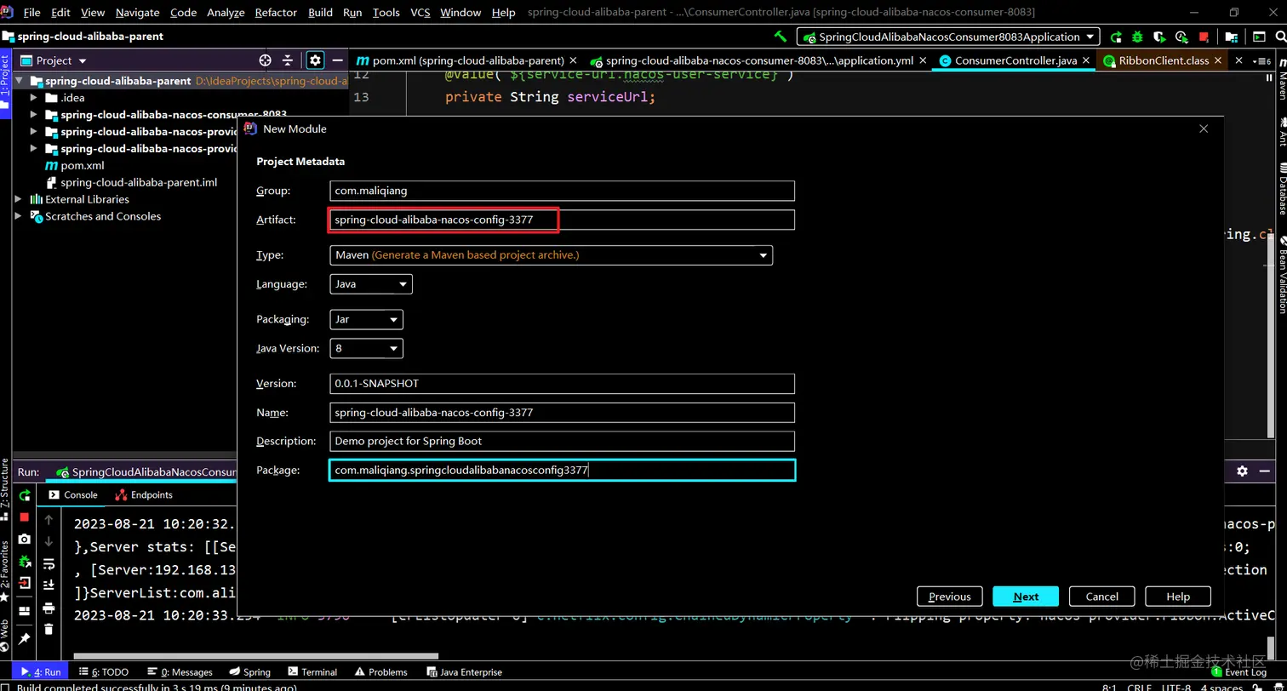Open the Refactor menu
This screenshot has height=691, width=1287.
276,13
